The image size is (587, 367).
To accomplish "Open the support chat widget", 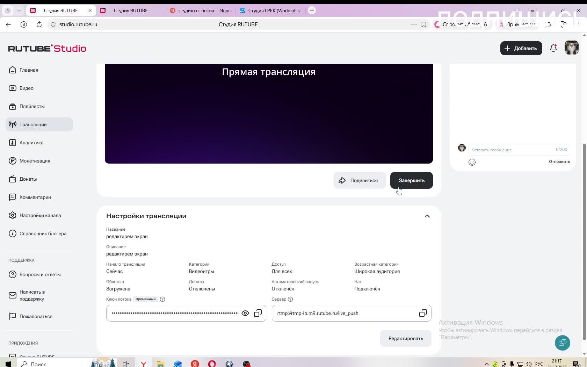I will 562,343.
